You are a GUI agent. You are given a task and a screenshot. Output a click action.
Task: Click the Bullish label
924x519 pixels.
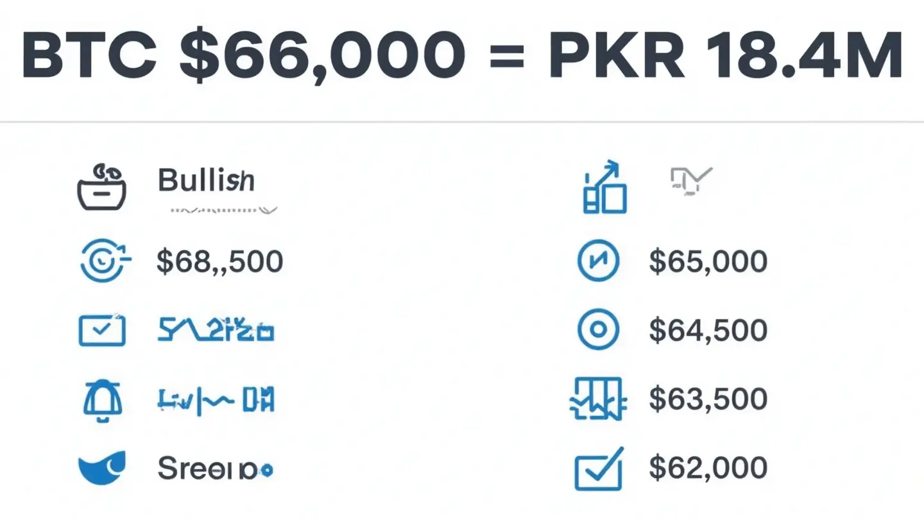206,181
